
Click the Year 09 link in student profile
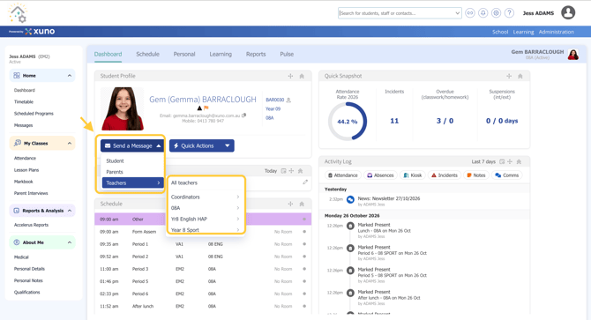273,108
